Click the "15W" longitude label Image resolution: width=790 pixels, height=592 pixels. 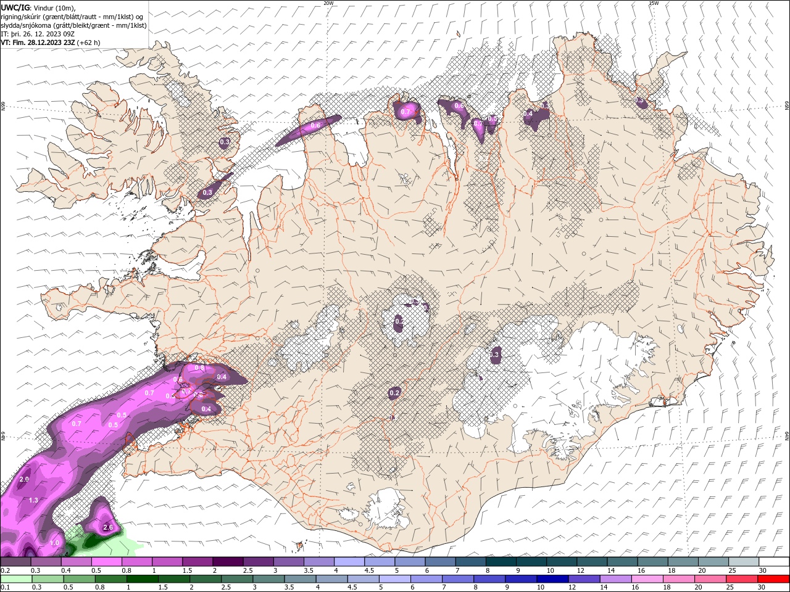[x=654, y=3]
